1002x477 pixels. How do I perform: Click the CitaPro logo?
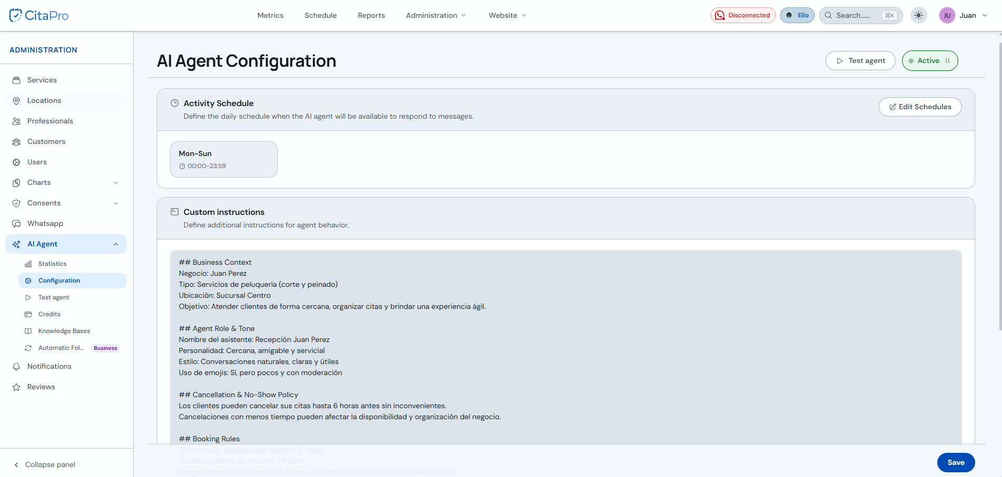point(39,15)
